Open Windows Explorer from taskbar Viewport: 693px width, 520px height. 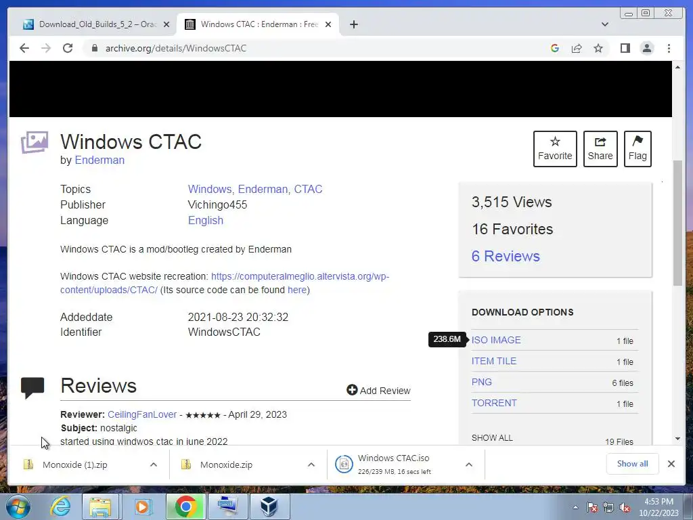100,506
